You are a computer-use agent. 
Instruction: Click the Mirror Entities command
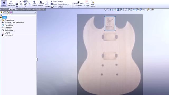57,2
